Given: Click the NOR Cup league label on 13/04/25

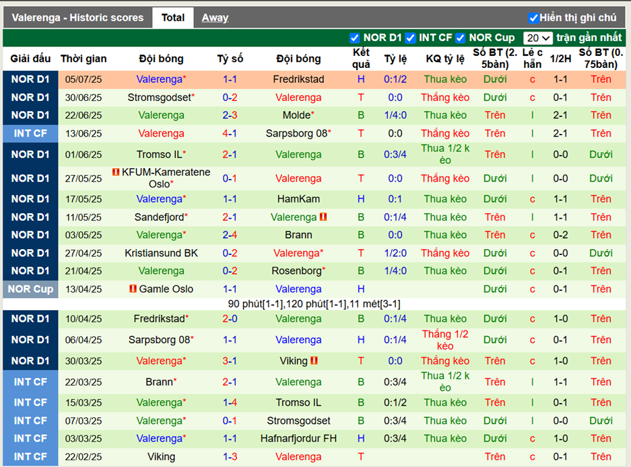Looking at the screenshot, I should [30, 289].
